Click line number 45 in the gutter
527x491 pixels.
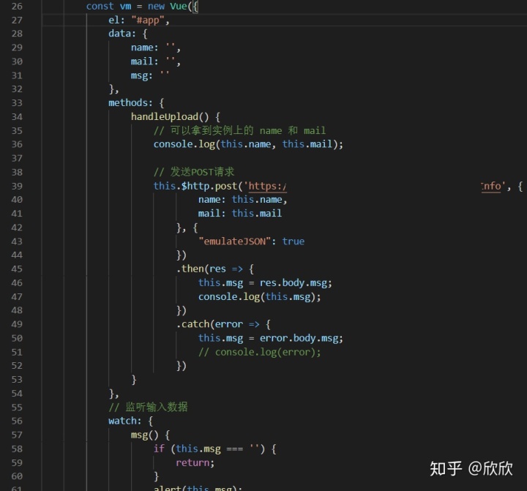pyautogui.click(x=17, y=269)
